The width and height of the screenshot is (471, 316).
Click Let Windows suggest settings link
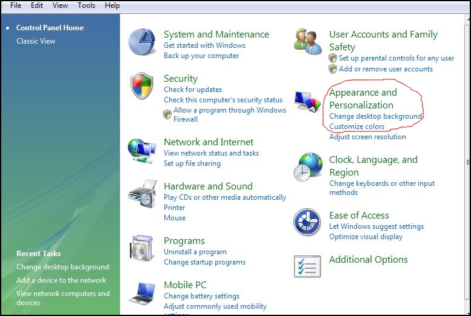click(x=376, y=226)
